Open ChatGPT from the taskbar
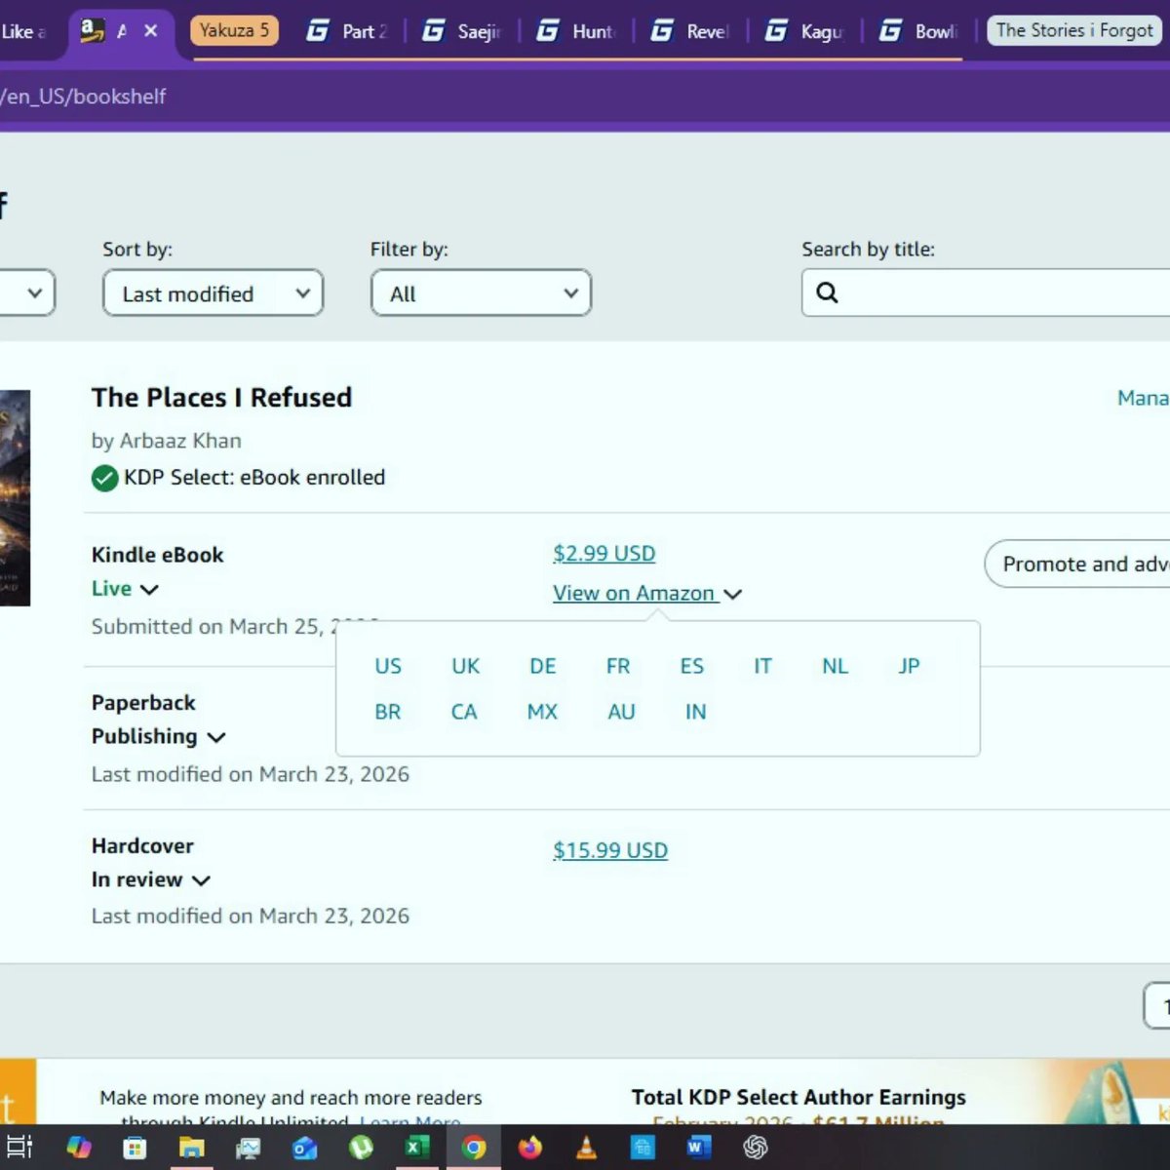The image size is (1170, 1170). [x=756, y=1148]
